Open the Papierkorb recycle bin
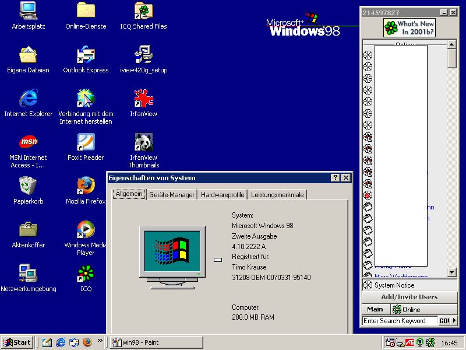 (28, 187)
